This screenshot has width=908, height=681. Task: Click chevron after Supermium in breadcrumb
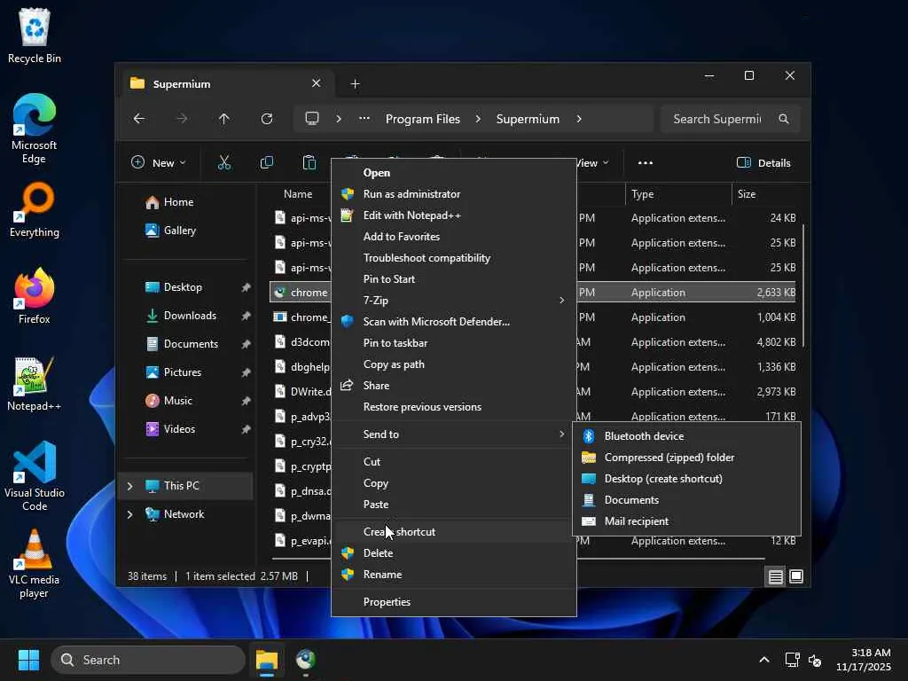click(578, 119)
